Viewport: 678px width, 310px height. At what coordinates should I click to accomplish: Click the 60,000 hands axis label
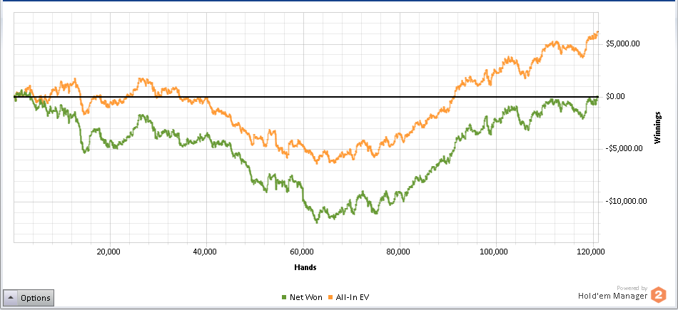coord(302,252)
